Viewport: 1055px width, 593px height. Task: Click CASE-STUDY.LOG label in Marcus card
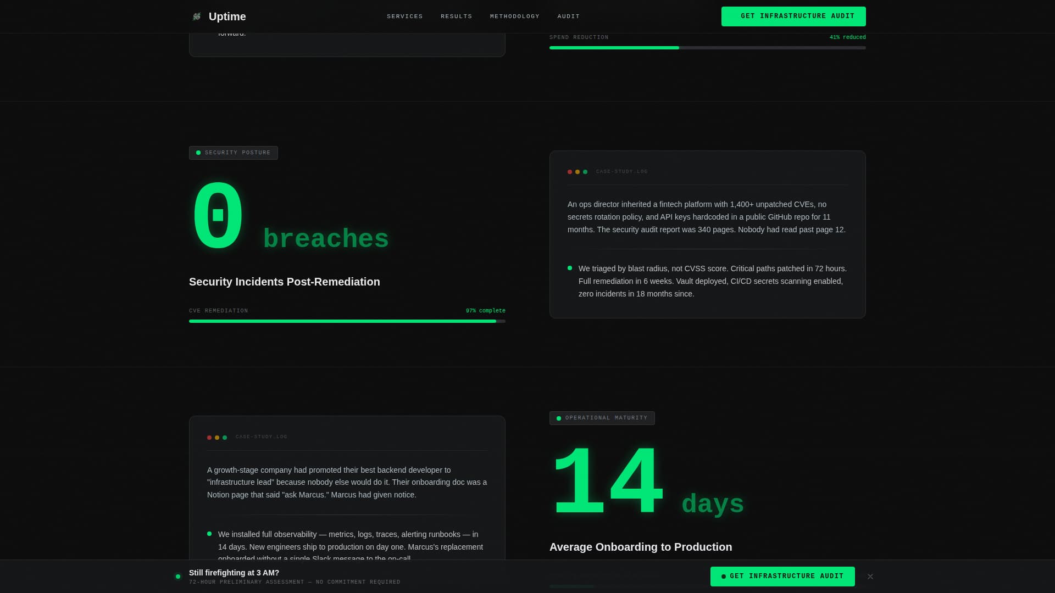click(x=262, y=437)
